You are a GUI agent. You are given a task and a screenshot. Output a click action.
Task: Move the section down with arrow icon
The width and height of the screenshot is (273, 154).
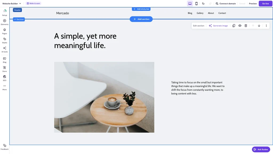[x=259, y=25]
